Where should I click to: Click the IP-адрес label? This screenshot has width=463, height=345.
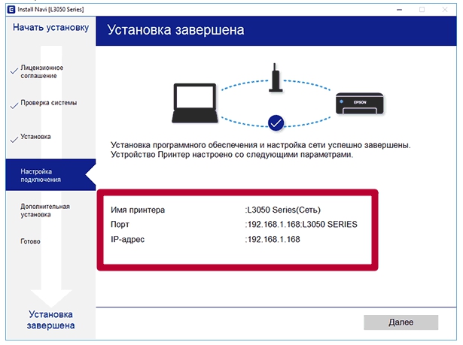pos(127,239)
